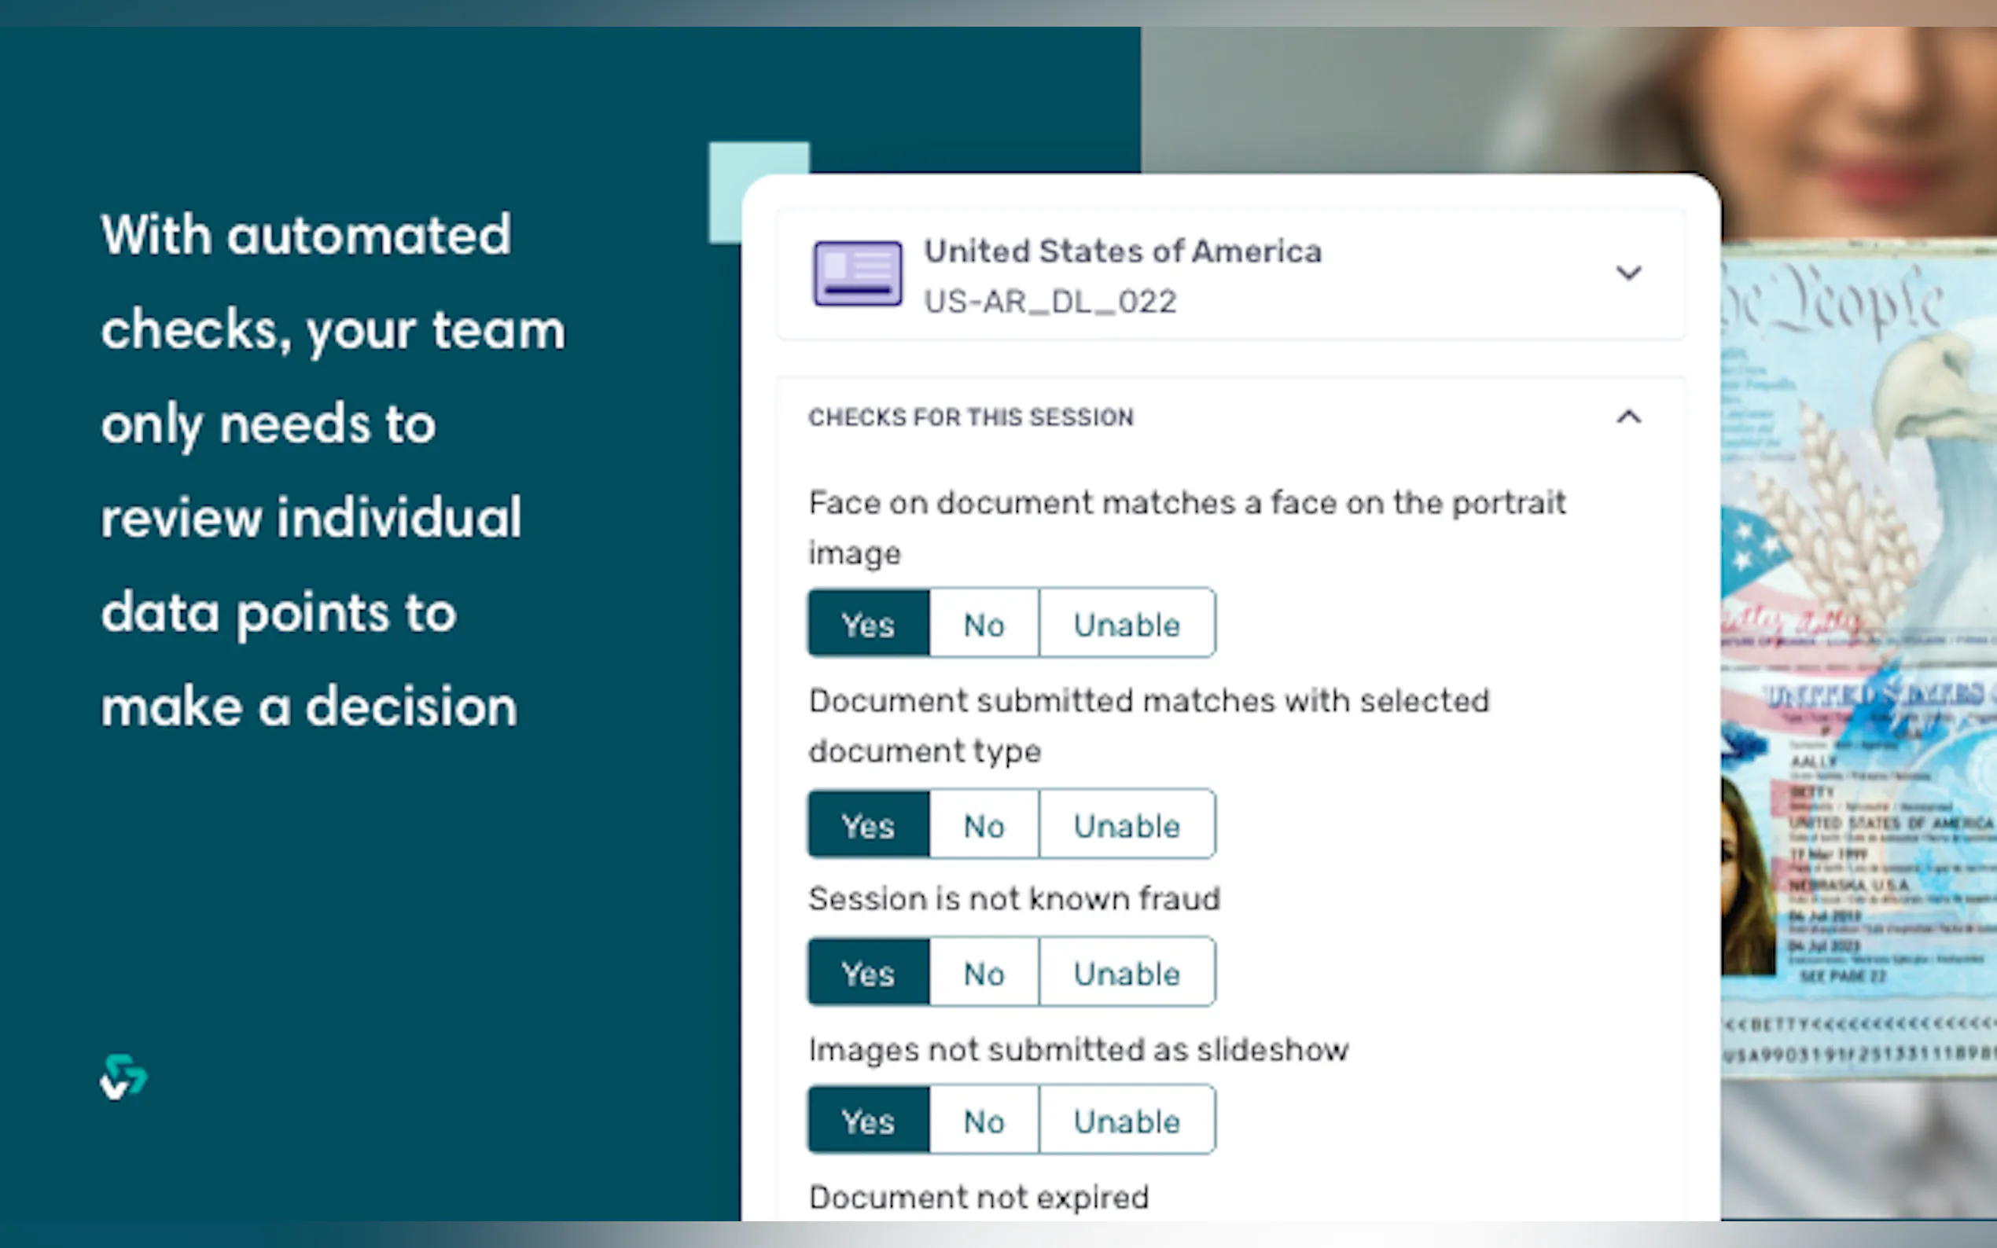Click the Veriff logo in bottom left
1997x1248 pixels.
[123, 1077]
